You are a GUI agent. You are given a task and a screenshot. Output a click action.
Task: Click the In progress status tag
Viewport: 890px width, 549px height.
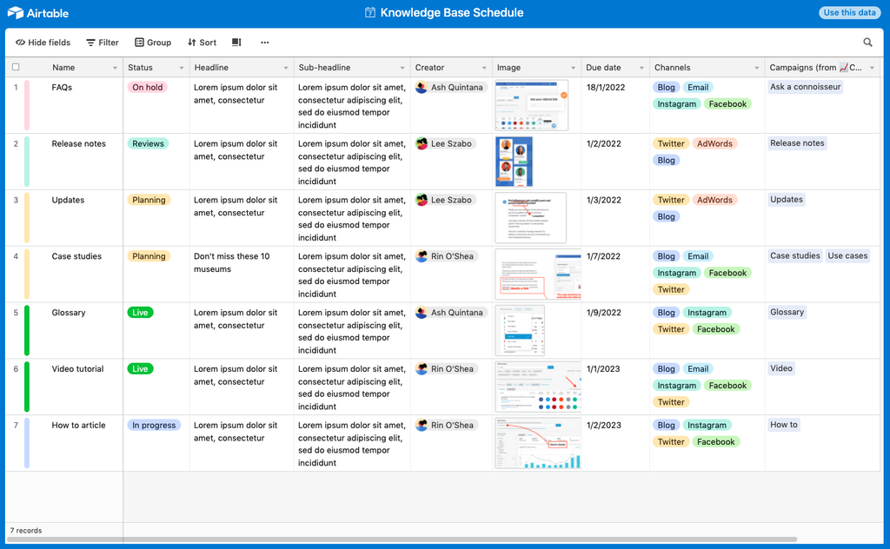pyautogui.click(x=154, y=426)
